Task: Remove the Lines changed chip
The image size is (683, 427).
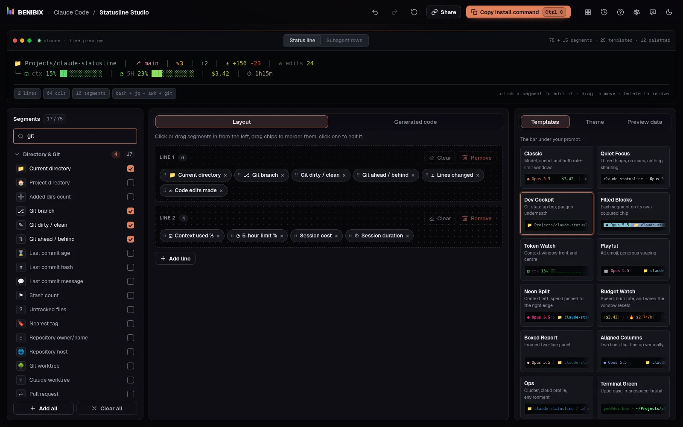Action: pyautogui.click(x=478, y=175)
